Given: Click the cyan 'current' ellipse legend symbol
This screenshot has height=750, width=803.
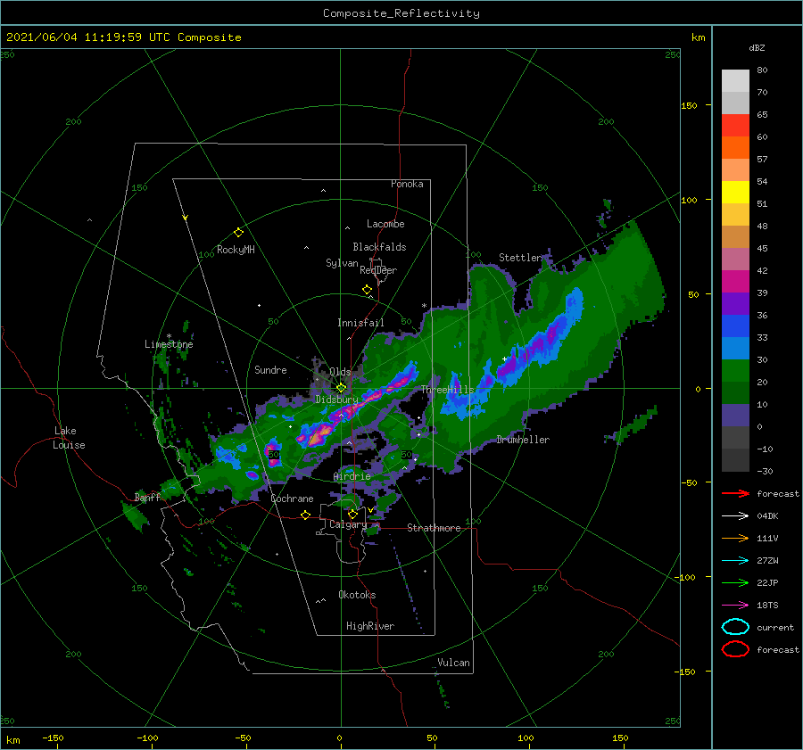Looking at the screenshot, I should click(735, 627).
